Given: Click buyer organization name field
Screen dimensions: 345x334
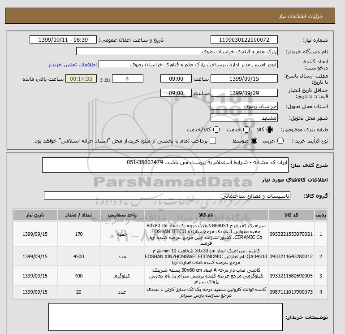Looking at the screenshot, I should [177, 51].
